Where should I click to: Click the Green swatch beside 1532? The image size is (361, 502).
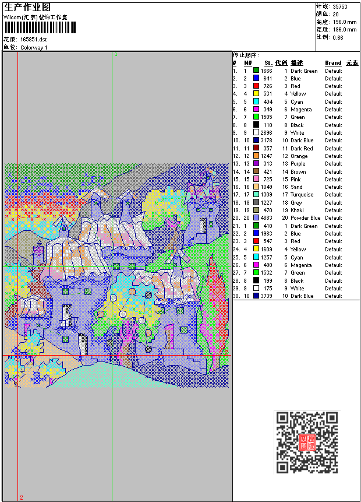click(x=256, y=273)
